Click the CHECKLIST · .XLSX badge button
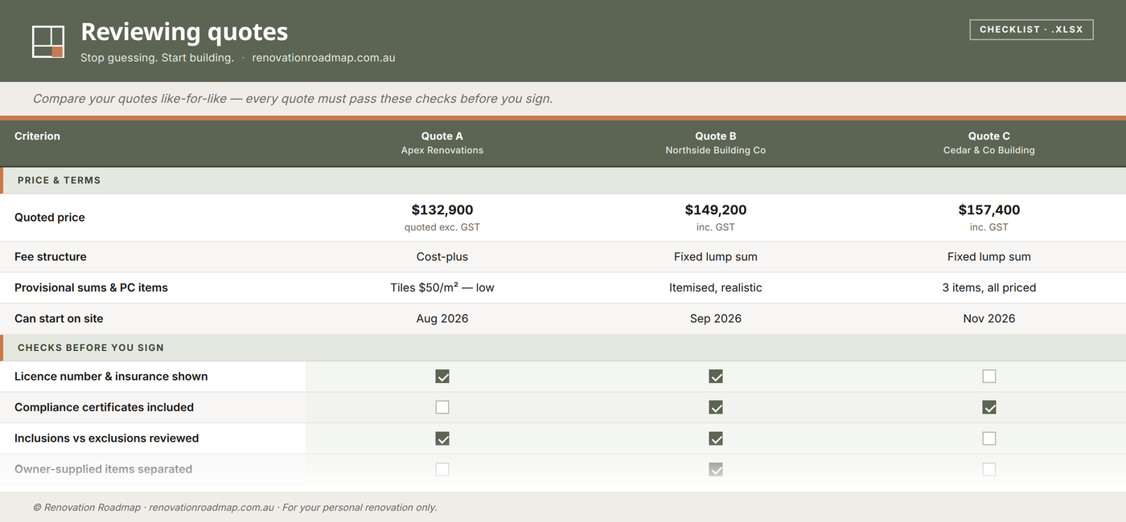1126x522 pixels. pyautogui.click(x=1031, y=30)
